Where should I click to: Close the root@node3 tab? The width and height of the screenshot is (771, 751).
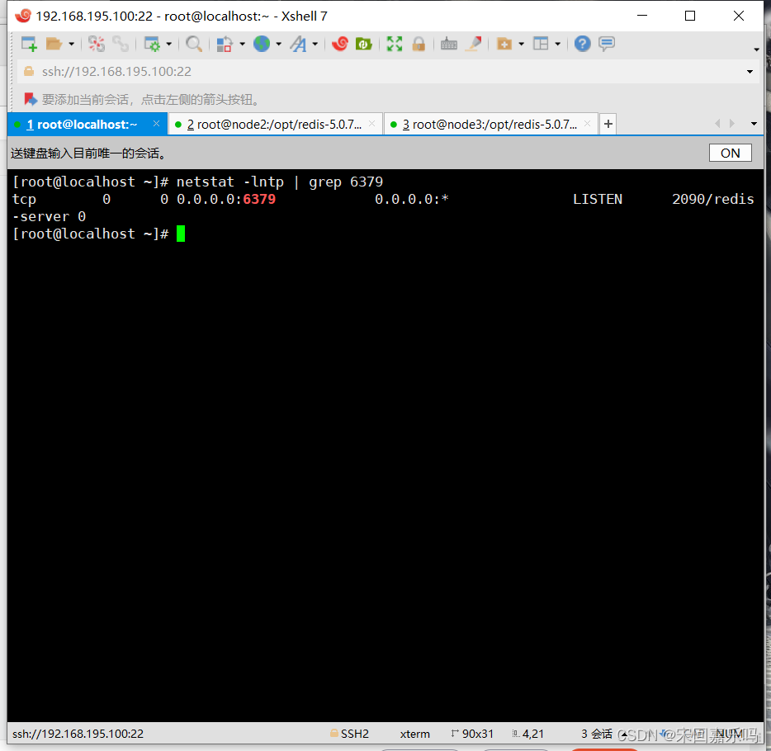tap(587, 124)
